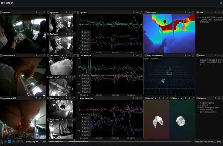Click the timeline playhead marker

click(x=74, y=141)
